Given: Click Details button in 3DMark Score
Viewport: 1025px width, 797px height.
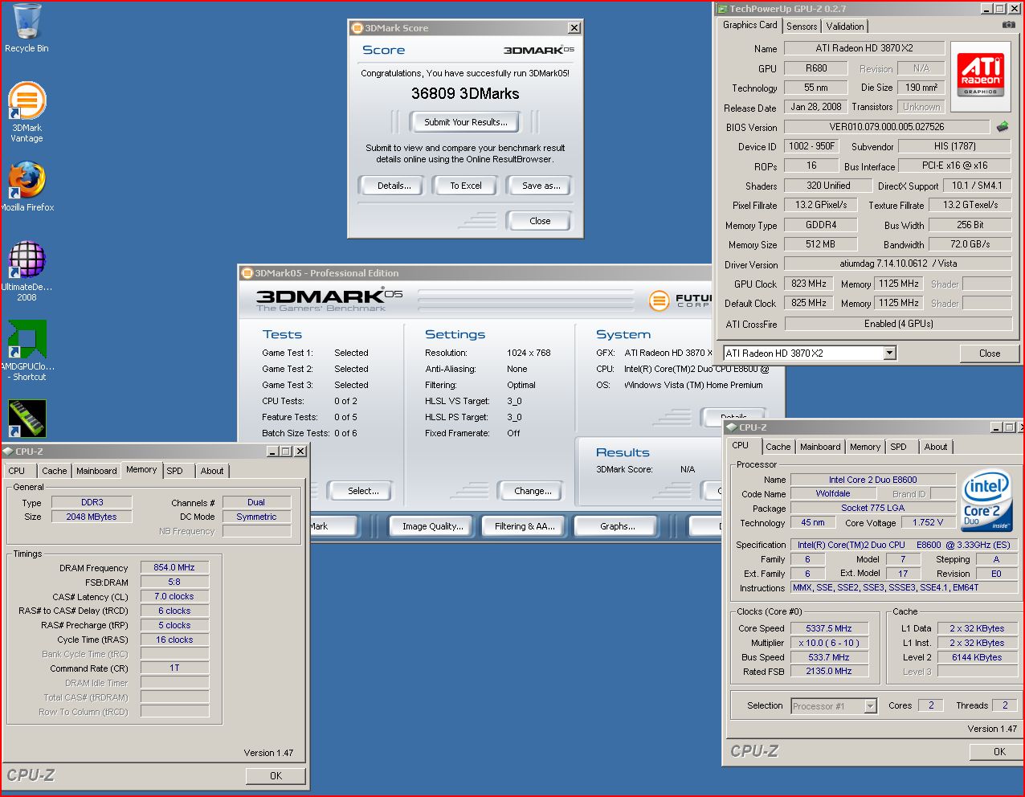Looking at the screenshot, I should tap(394, 186).
